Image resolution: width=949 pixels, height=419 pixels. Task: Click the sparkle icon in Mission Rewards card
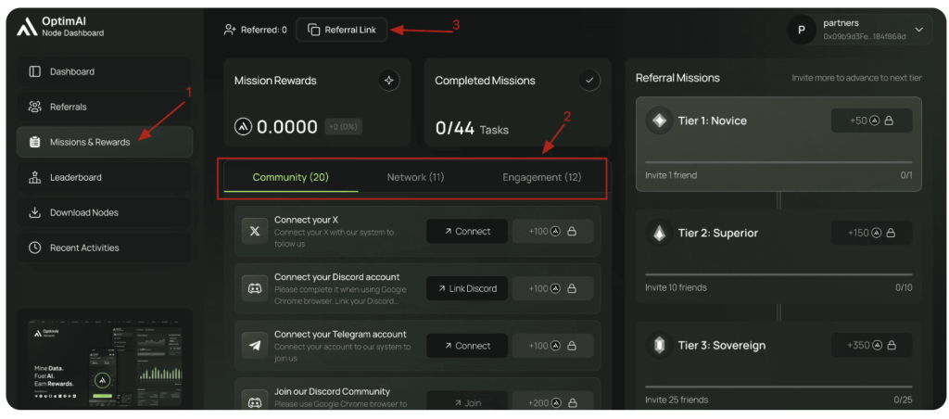coord(389,81)
